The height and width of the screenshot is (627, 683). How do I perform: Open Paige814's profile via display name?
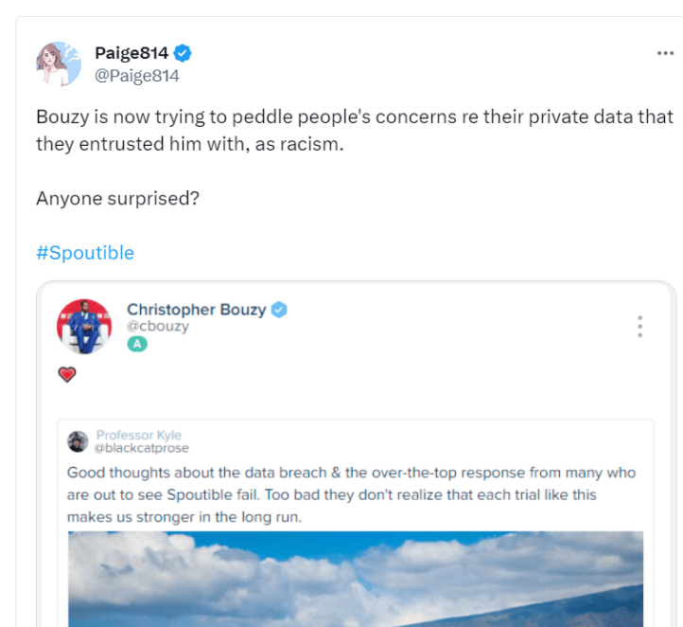[x=131, y=53]
